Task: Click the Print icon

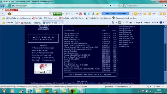Action: coord(130,22)
